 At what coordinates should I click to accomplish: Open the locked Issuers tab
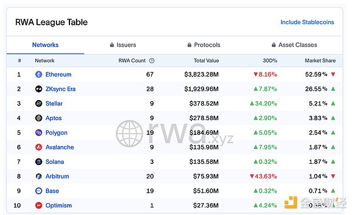pyautogui.click(x=123, y=45)
